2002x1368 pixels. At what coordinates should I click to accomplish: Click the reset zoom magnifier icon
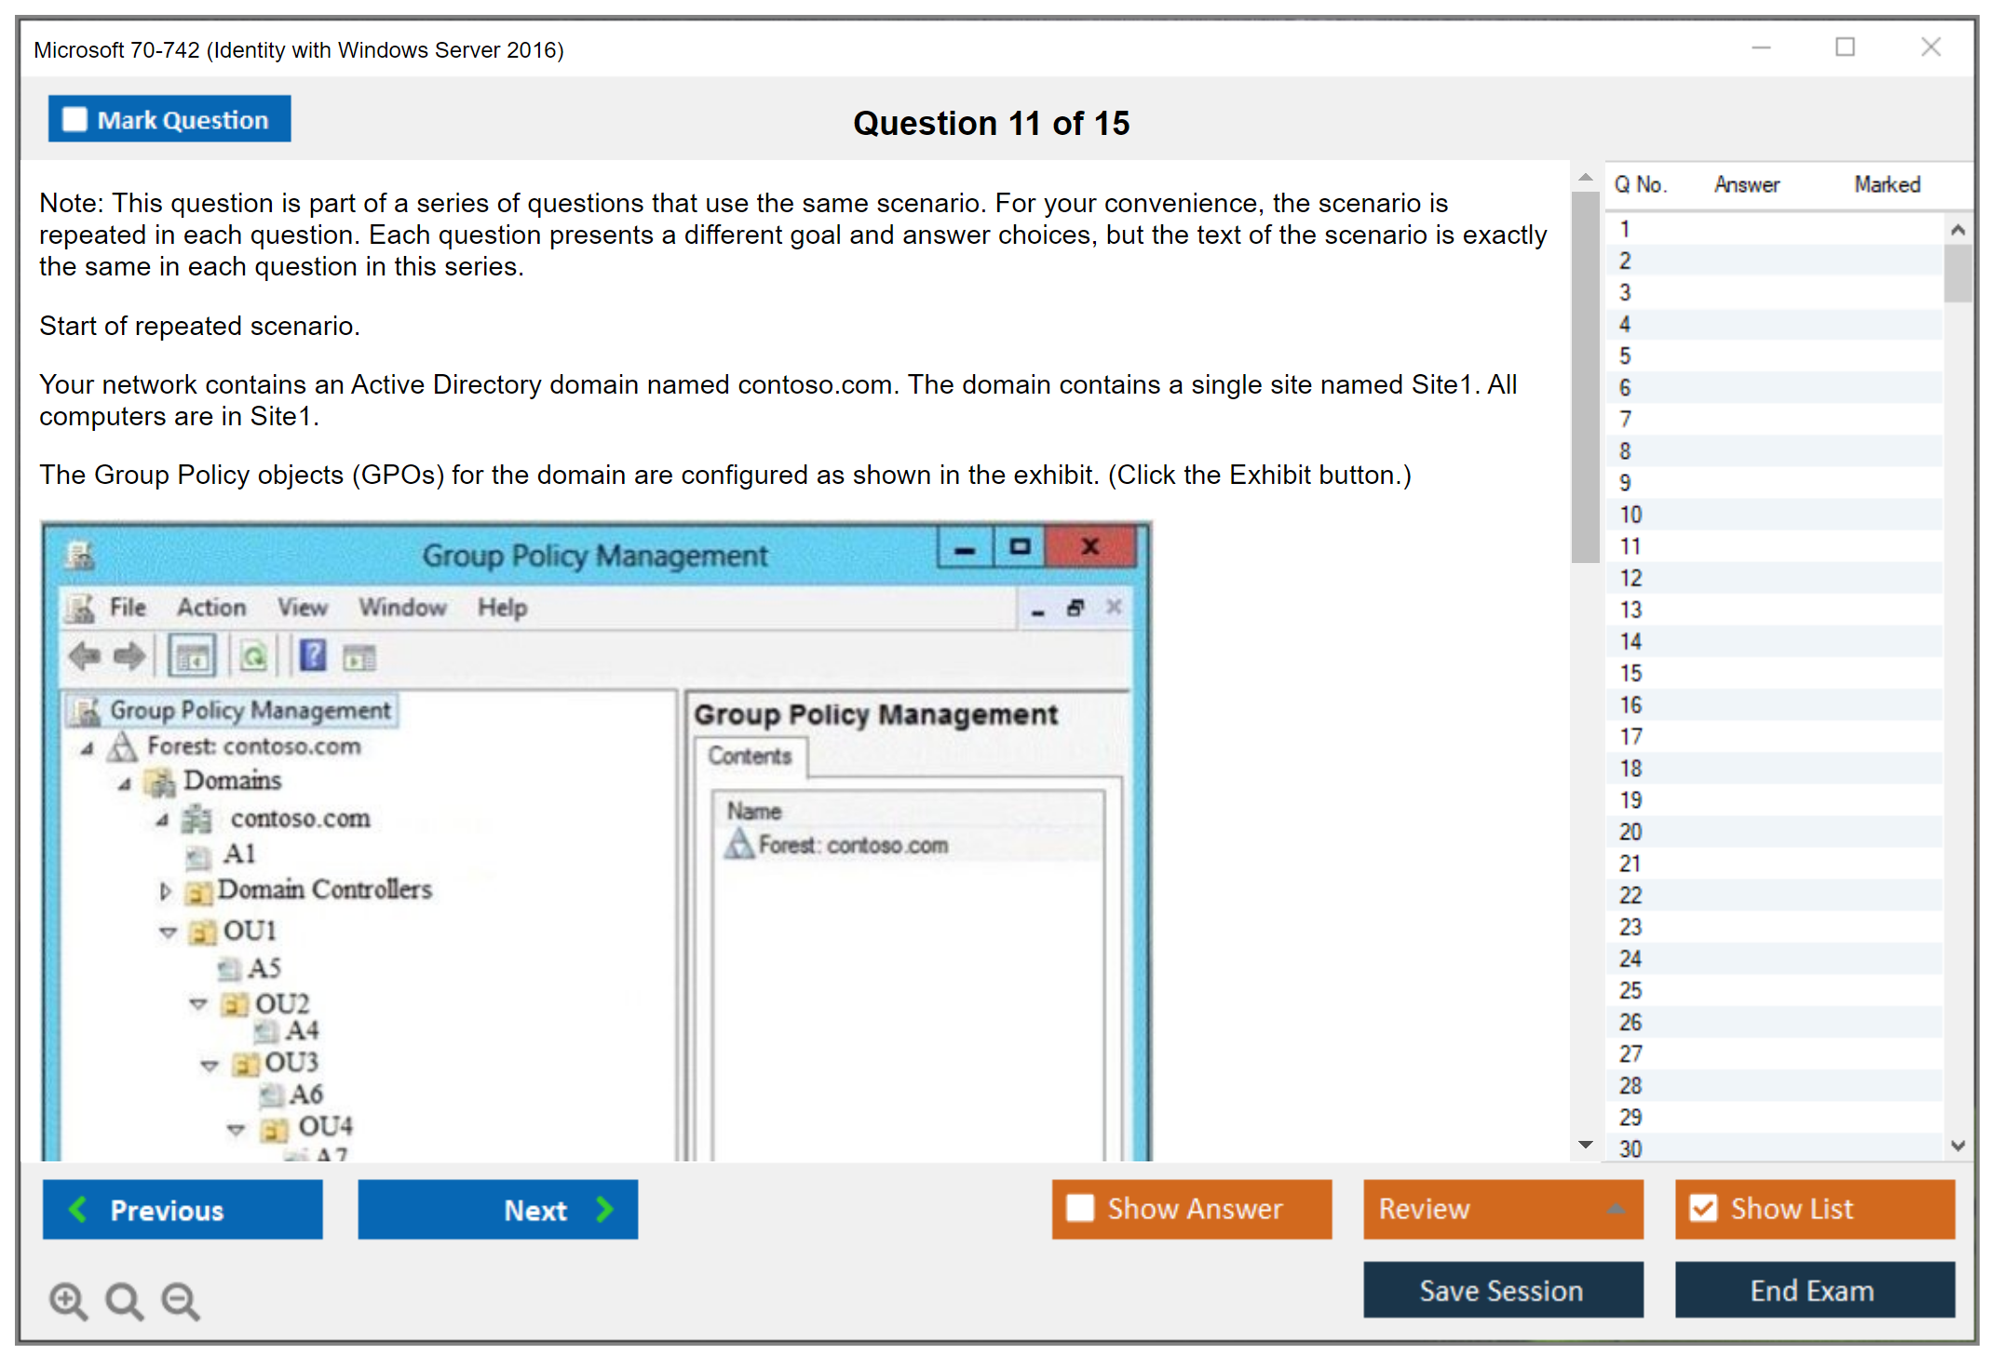(x=124, y=1300)
